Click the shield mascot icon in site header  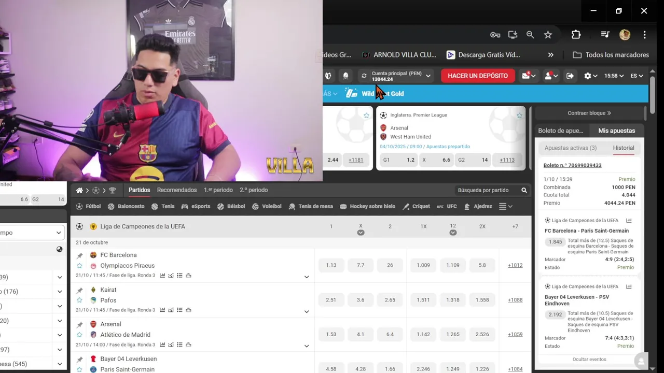click(328, 76)
